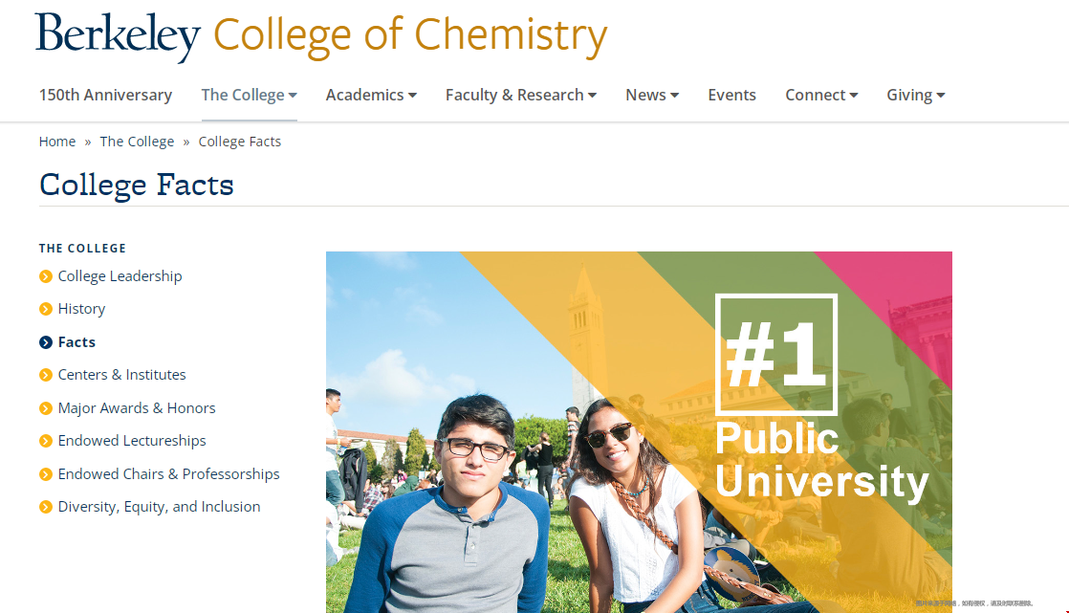The image size is (1069, 613).
Task: Select Connect in main navigation
Action: (816, 95)
